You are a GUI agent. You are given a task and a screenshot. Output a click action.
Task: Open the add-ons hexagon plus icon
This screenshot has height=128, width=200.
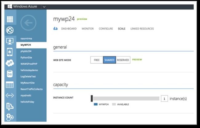click(10, 117)
